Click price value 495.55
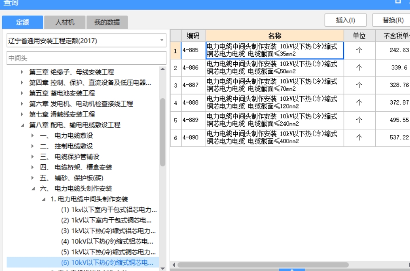Viewport: 410px width, 271px height. click(399, 120)
